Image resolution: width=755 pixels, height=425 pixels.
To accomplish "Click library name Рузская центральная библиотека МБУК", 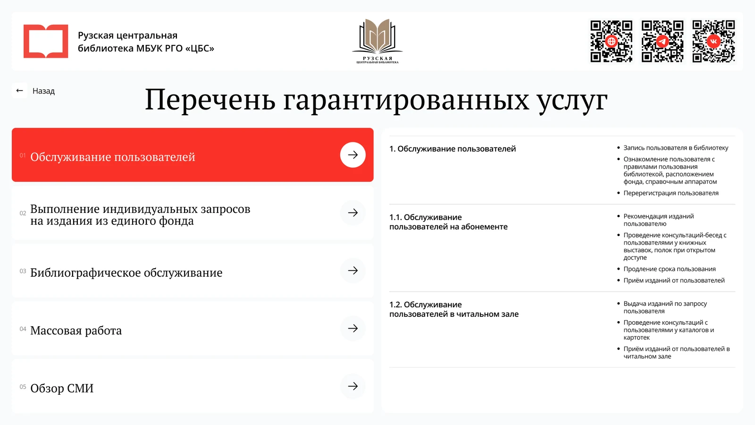I will tap(146, 42).
